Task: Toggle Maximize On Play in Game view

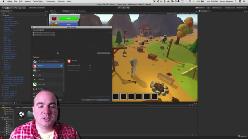Action: click(172, 13)
